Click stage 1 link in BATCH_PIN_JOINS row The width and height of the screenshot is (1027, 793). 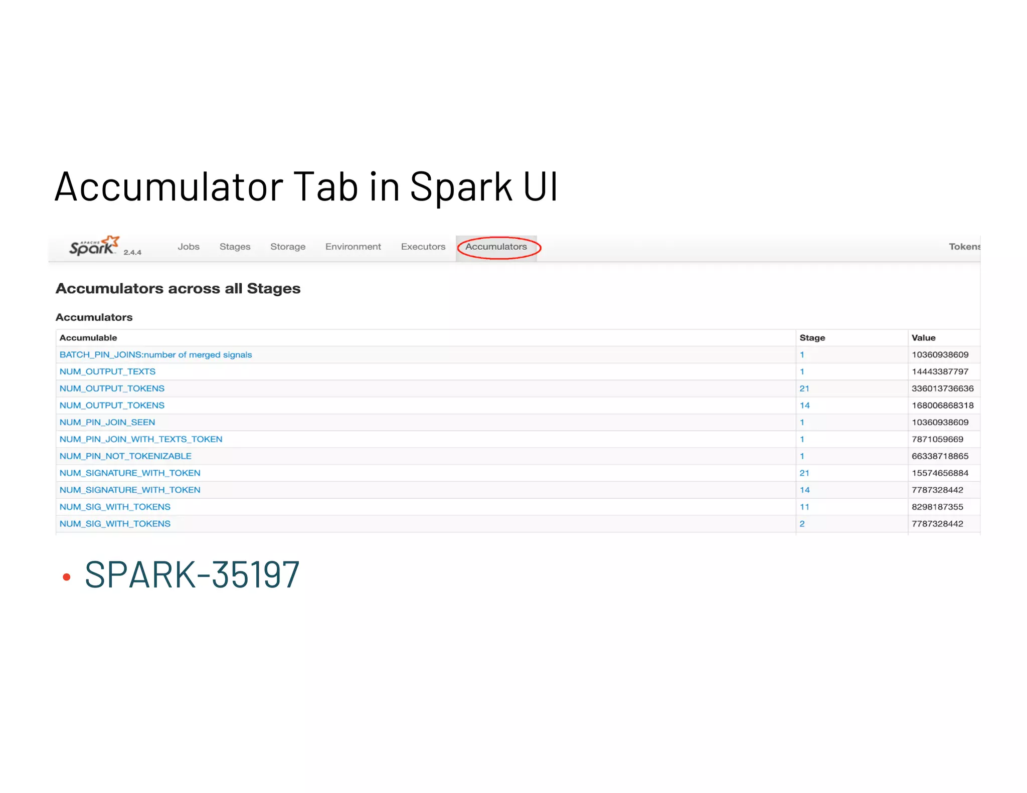click(802, 355)
